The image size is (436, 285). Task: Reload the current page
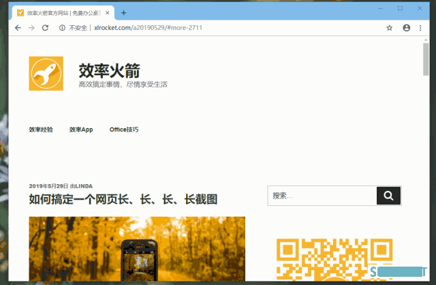(x=45, y=28)
